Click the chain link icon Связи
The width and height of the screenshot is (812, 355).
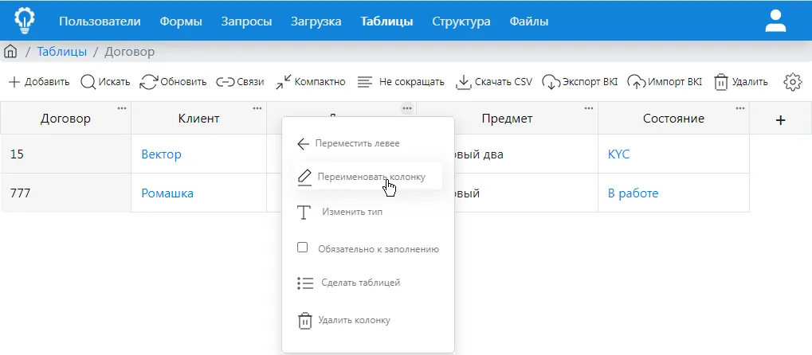(226, 82)
